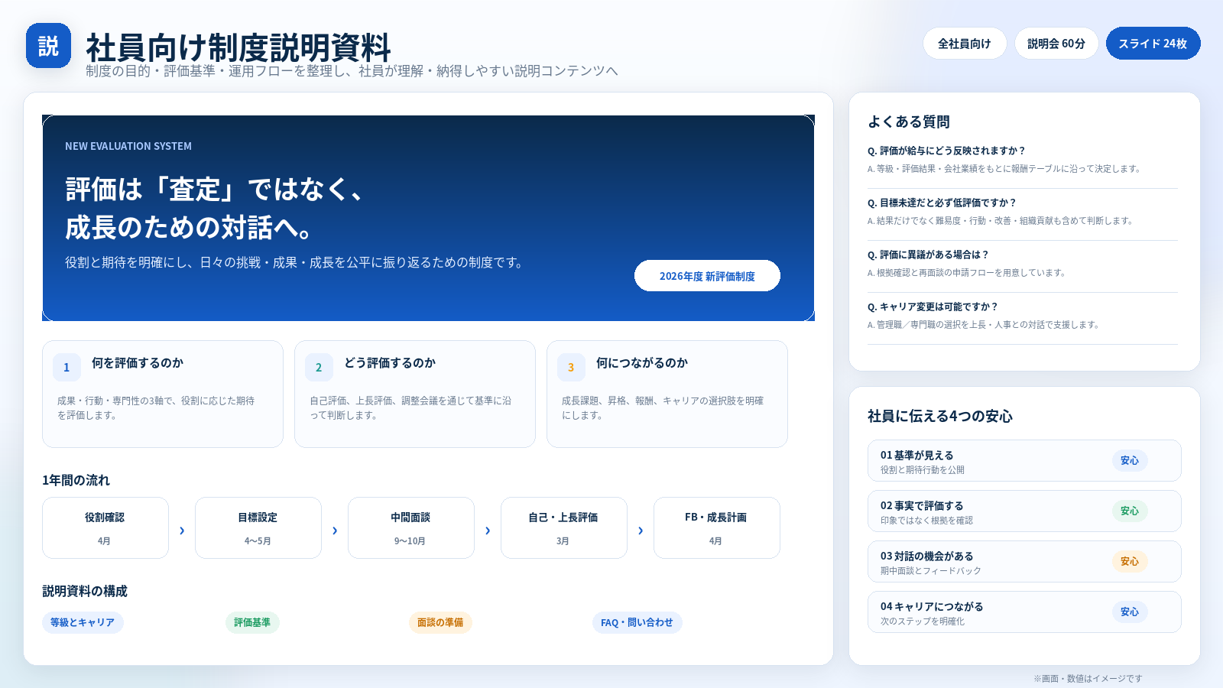Click the orange 安心 badge on 03 対話の機会がある
The height and width of the screenshot is (688, 1223).
click(1130, 561)
